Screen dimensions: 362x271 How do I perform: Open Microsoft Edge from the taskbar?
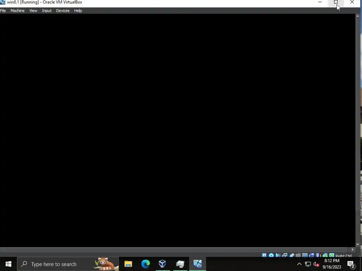(145, 264)
